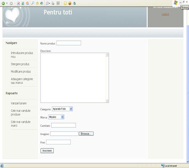Image resolution: width=189 pixels, height=168 pixels.
Task: Click the Print toolbar icon
Action: (x=53, y=3)
